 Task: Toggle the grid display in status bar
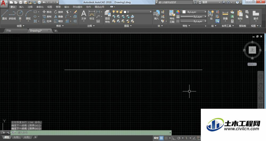pos(161,138)
